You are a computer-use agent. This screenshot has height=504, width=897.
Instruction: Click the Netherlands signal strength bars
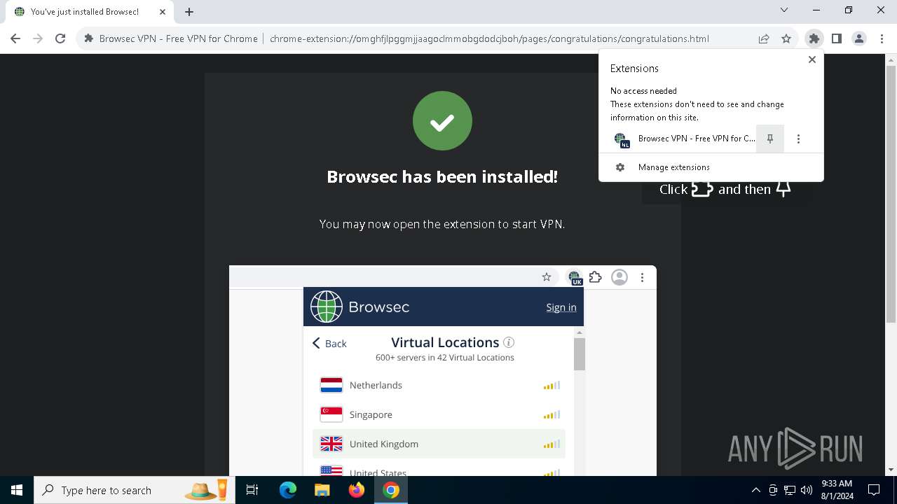click(552, 385)
